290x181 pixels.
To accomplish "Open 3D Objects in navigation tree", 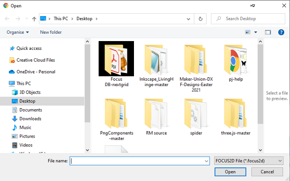I will [x=30, y=92].
